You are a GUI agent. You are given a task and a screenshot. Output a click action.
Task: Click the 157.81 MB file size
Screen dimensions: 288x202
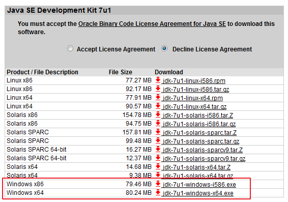click(x=137, y=132)
